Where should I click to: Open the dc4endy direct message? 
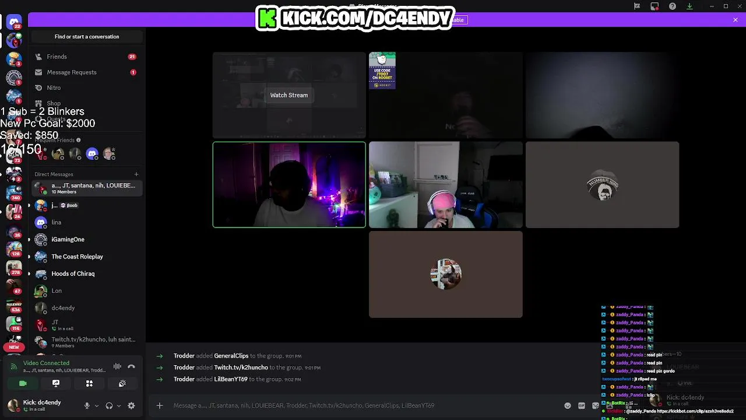(86, 308)
